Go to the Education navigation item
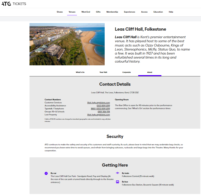This screenshot has width=201, height=195. [x=158, y=12]
